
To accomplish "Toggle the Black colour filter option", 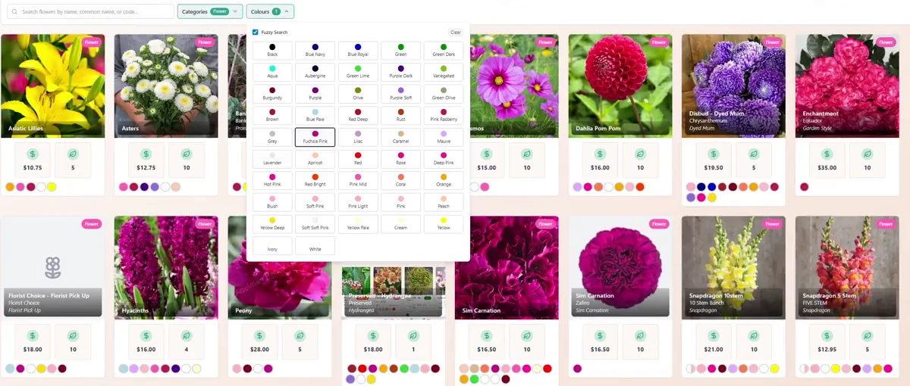I will pos(272,51).
